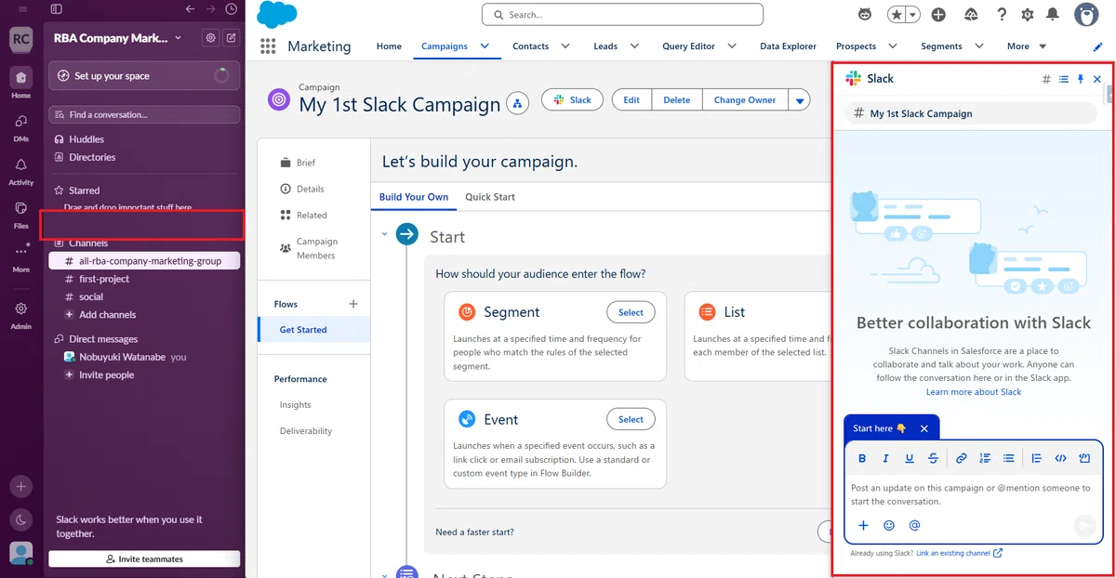This screenshot has height=578, width=1116.
Task: Open Details in campaign side nav
Action: pyautogui.click(x=311, y=189)
